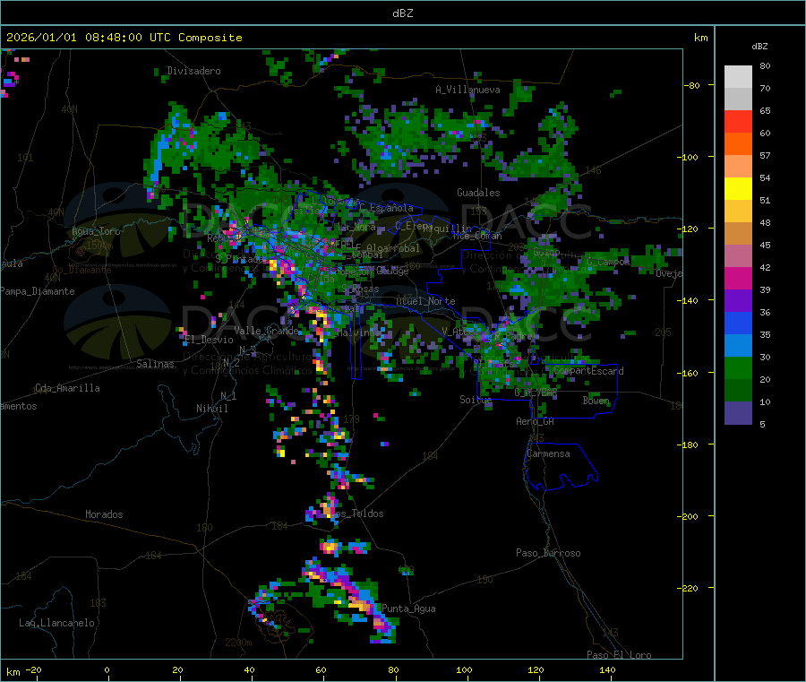Click the '2026/01/01 08:48:00 UTC Composite' timestamp
The image size is (806, 682).
(x=124, y=38)
